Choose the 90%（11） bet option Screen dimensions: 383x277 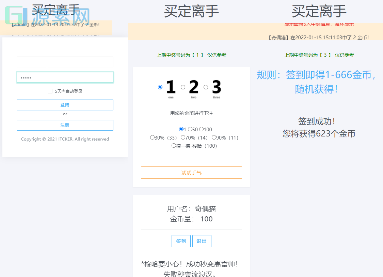click(214, 137)
